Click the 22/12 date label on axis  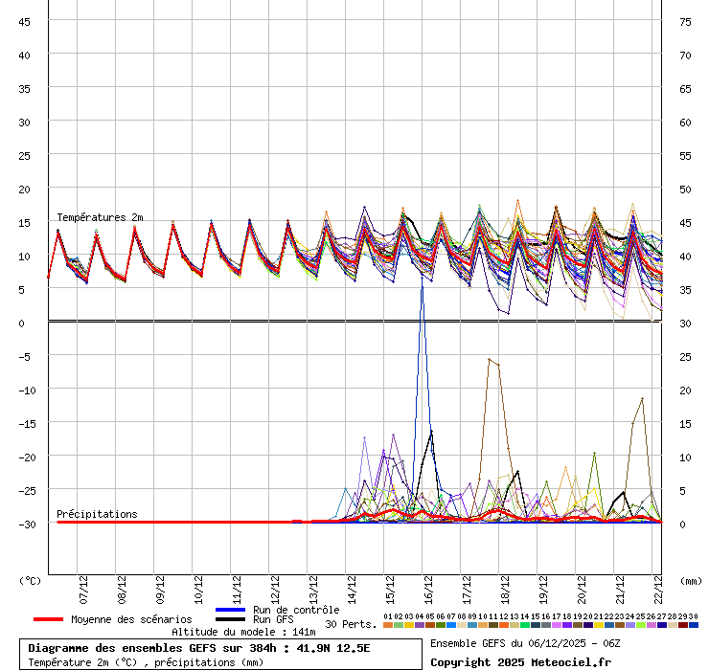[657, 585]
